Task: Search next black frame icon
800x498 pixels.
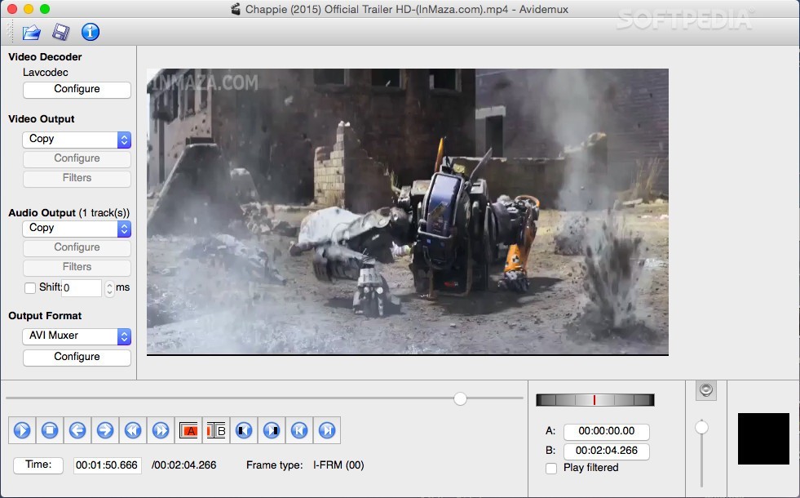Action: (272, 430)
